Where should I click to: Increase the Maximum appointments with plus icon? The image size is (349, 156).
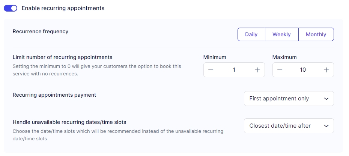tap(326, 70)
